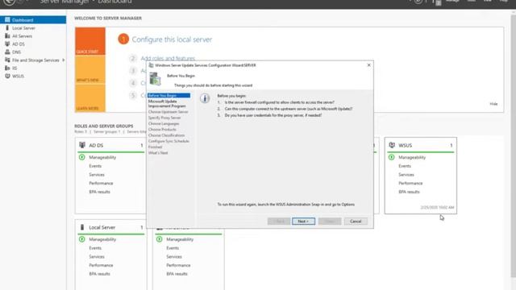Viewport: 516px width, 290px height.
Task: Click the greyed-out Back button in the wizard
Action: (x=279, y=222)
